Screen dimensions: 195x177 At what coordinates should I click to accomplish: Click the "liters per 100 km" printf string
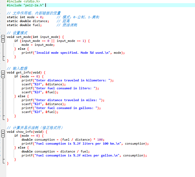[78, 144]
